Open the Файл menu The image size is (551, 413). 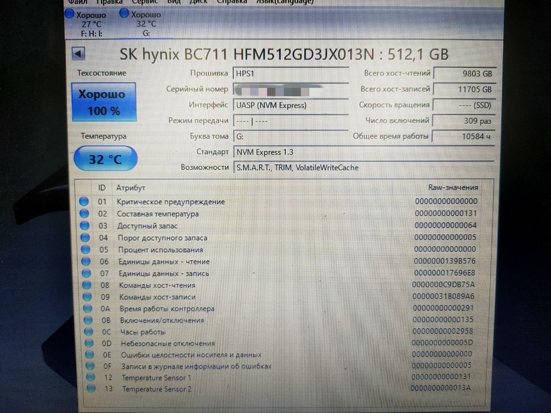click(x=78, y=2)
